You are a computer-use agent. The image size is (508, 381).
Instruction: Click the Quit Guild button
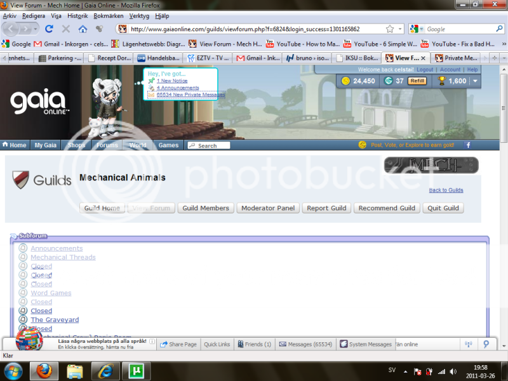[443, 208]
